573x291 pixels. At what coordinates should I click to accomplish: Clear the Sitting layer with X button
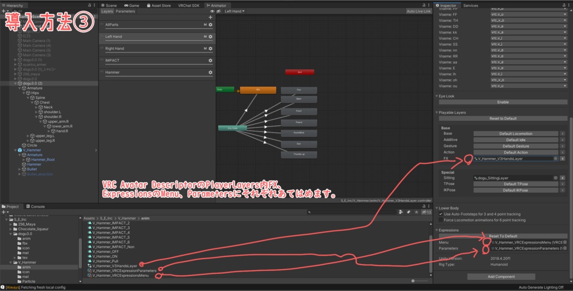(x=562, y=178)
